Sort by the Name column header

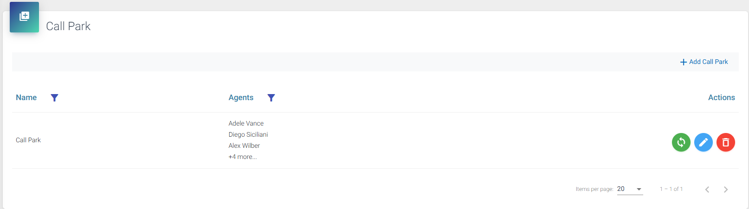pos(26,97)
